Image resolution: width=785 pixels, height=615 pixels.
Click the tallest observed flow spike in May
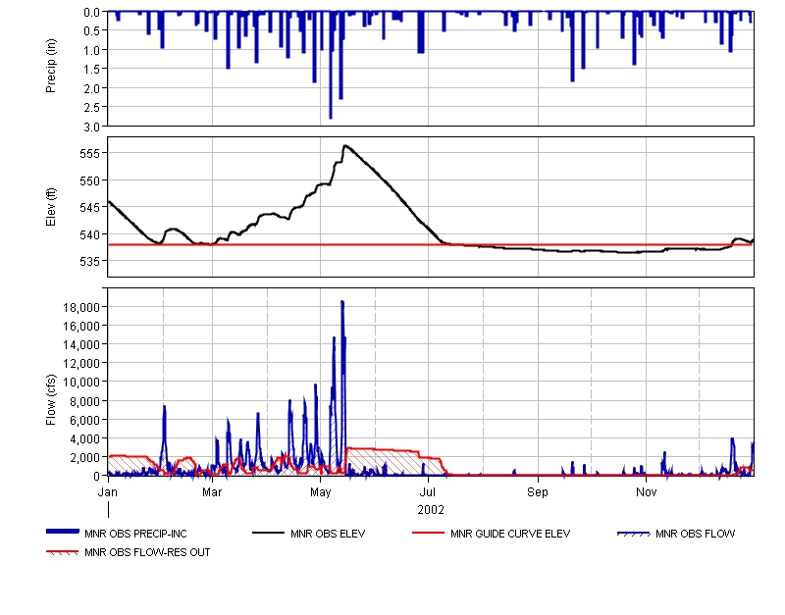click(x=342, y=303)
